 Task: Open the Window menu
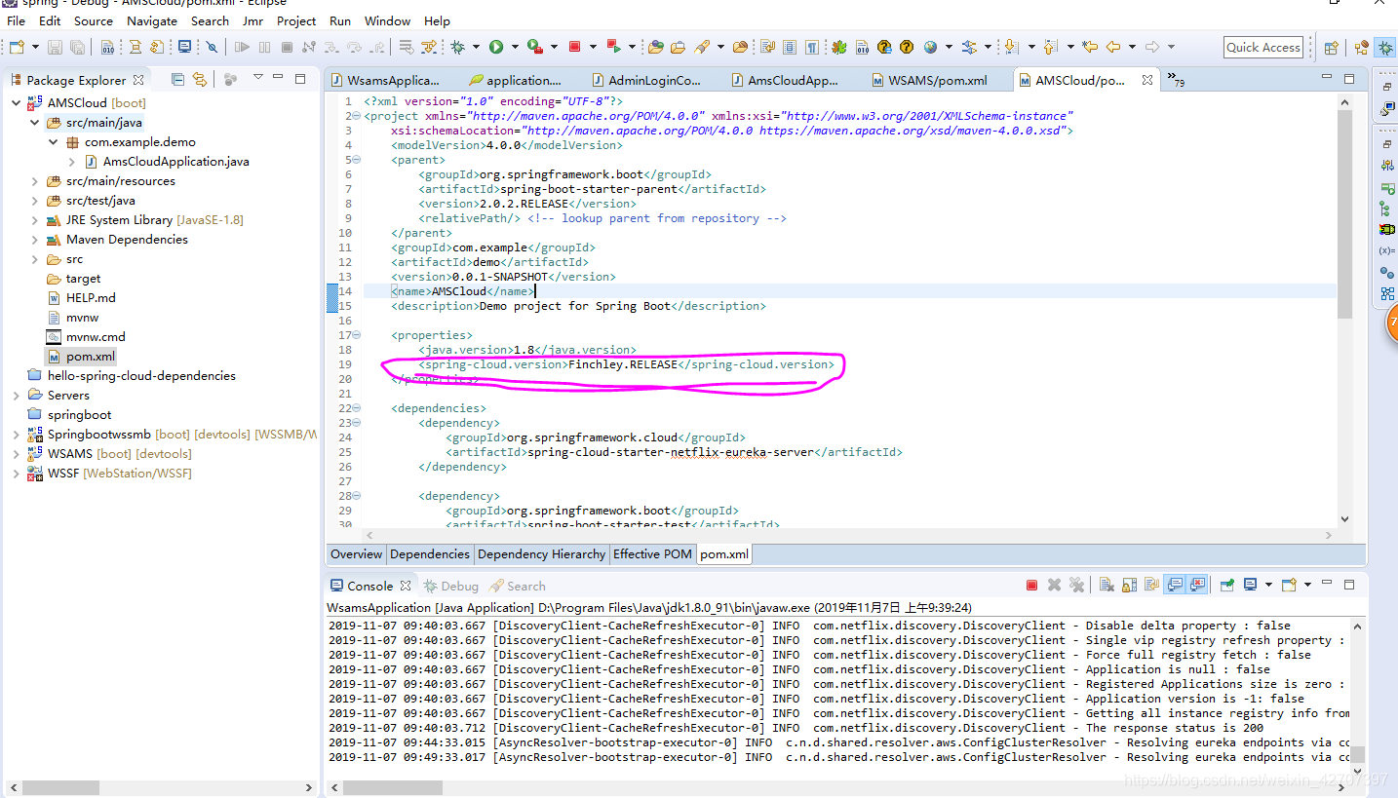(x=387, y=20)
